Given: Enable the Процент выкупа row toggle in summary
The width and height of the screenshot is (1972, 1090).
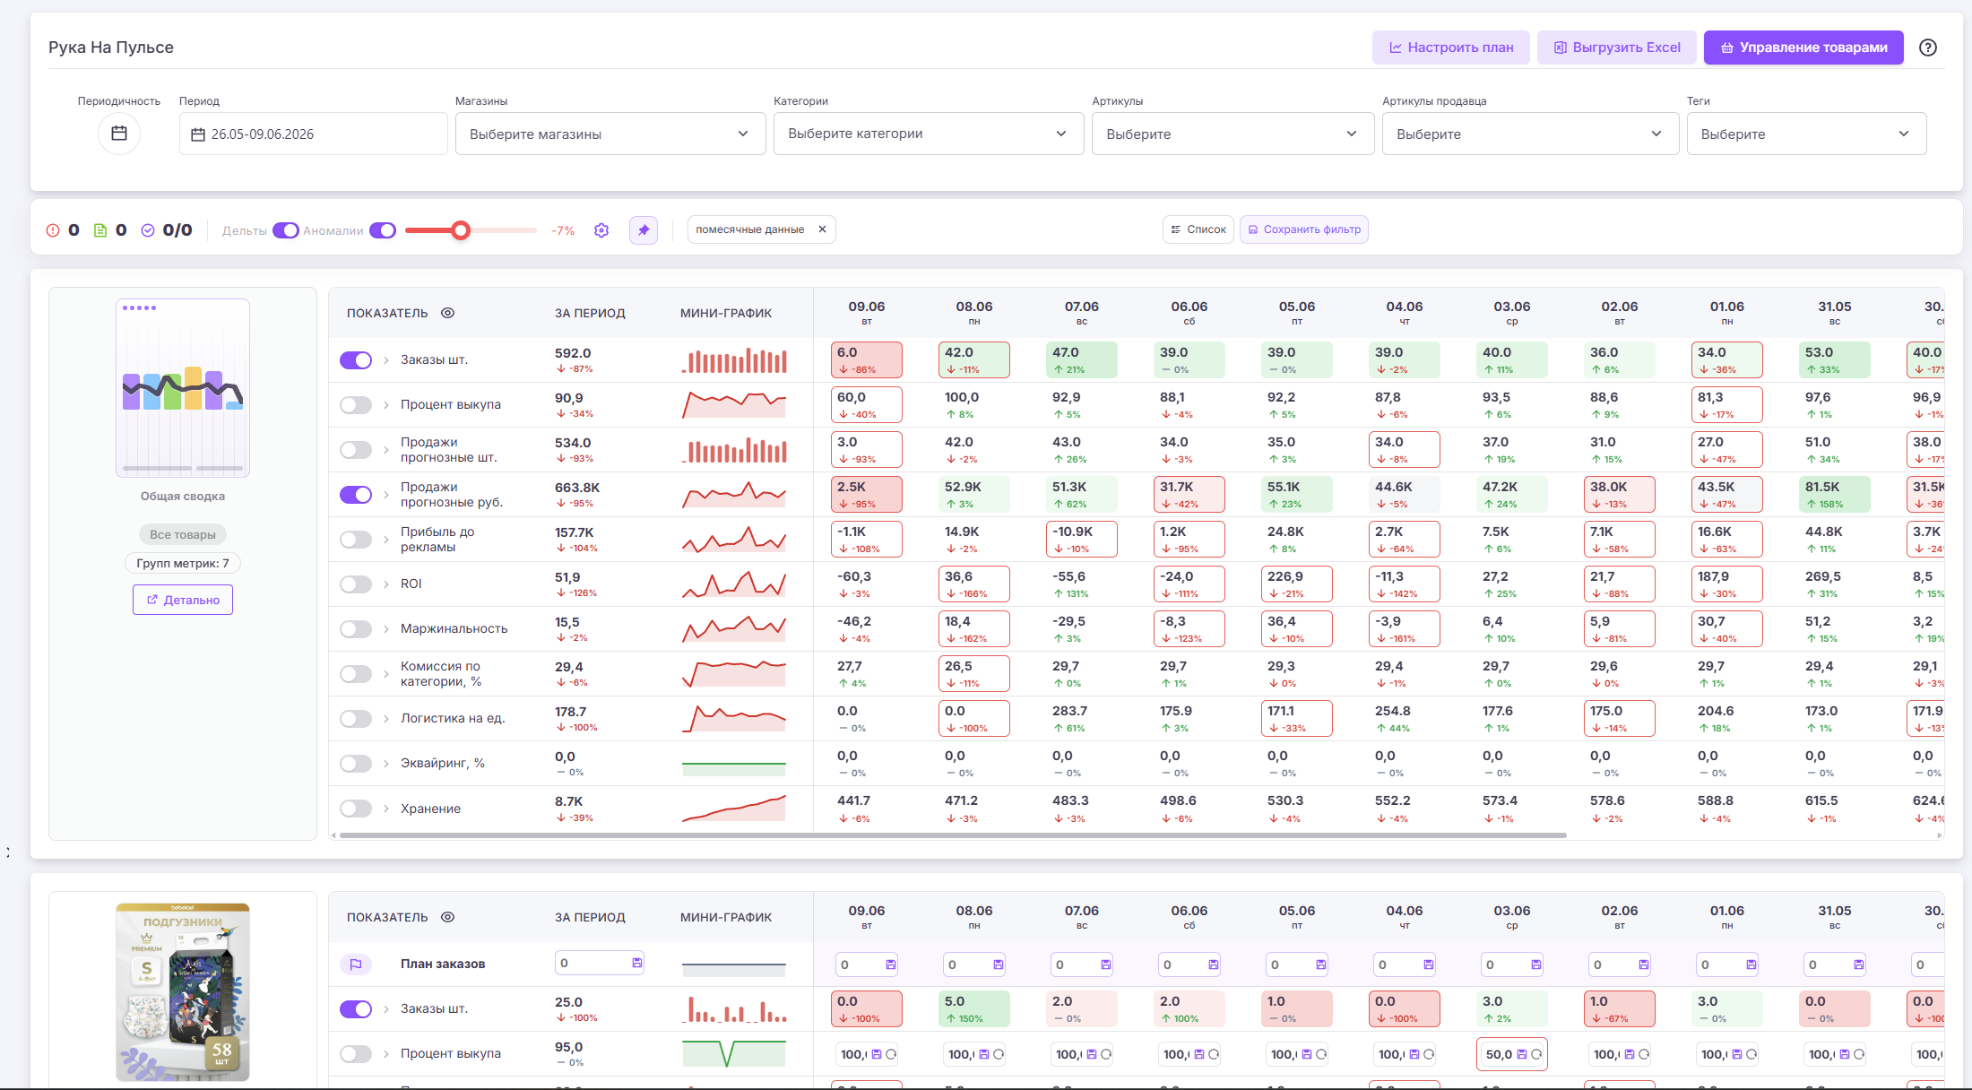Looking at the screenshot, I should point(356,405).
